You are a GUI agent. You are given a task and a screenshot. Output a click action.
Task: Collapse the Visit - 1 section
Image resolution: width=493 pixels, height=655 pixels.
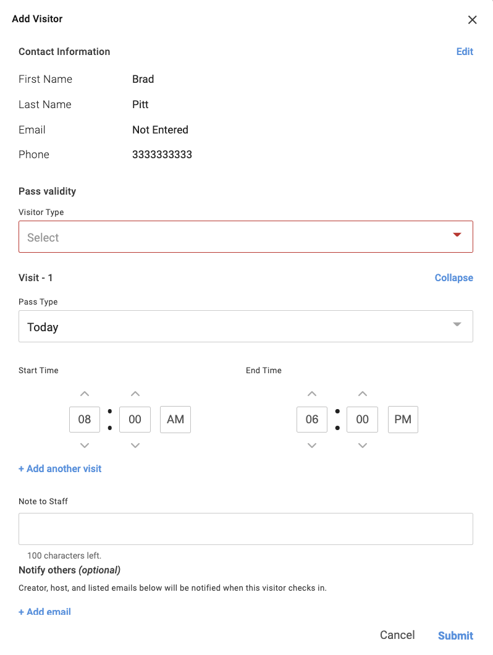tap(453, 278)
